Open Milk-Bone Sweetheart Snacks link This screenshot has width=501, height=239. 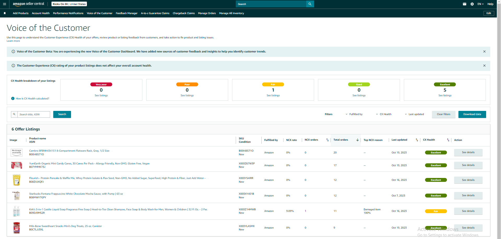point(66,226)
